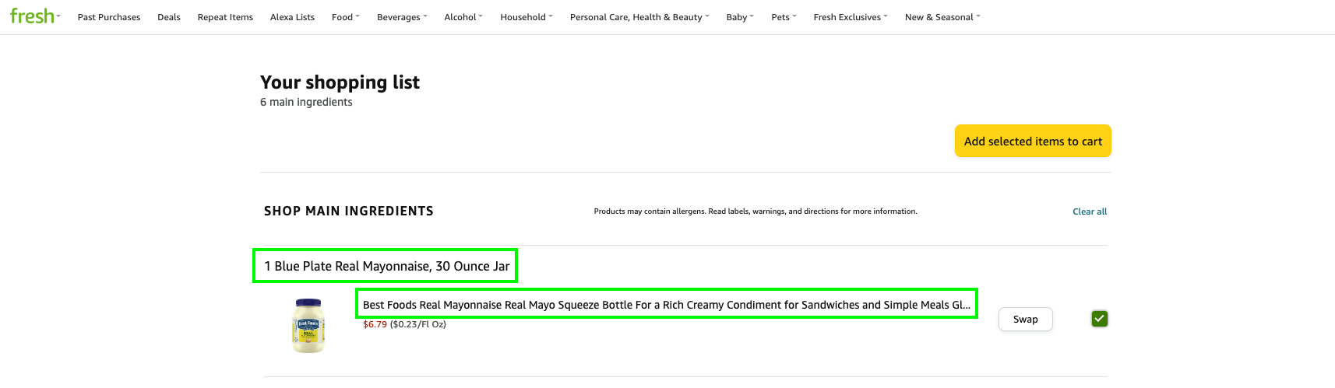The image size is (1335, 388).
Task: Expand New & Seasonal dropdown
Action: (x=942, y=17)
